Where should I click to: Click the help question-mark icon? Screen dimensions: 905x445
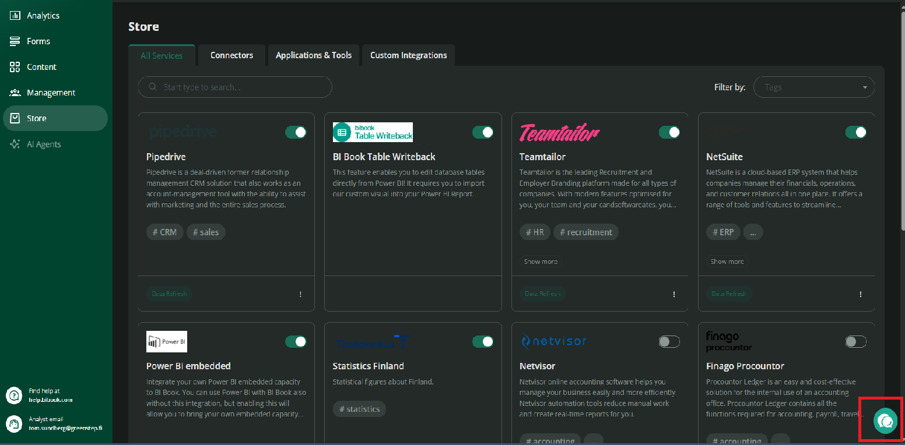13,395
